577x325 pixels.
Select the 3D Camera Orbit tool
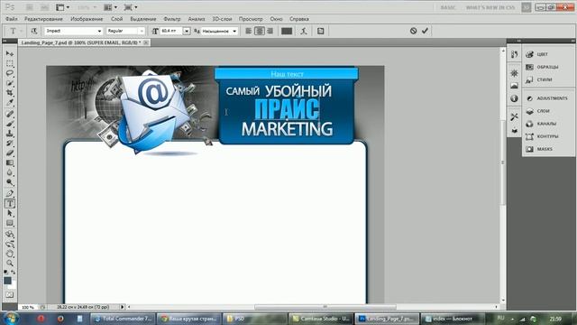point(10,244)
